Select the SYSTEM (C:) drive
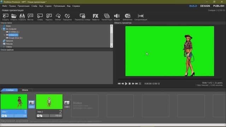Image resolution: width=226 pixels, height=127 pixels. coord(14,32)
